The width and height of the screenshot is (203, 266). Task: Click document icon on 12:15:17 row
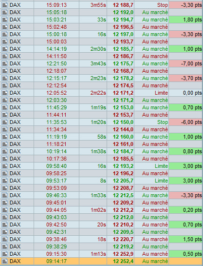[4, 78]
